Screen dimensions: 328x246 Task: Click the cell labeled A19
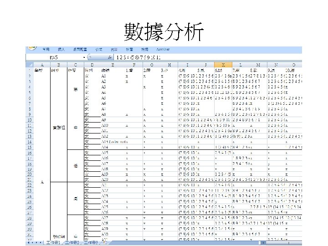(x=113, y=174)
